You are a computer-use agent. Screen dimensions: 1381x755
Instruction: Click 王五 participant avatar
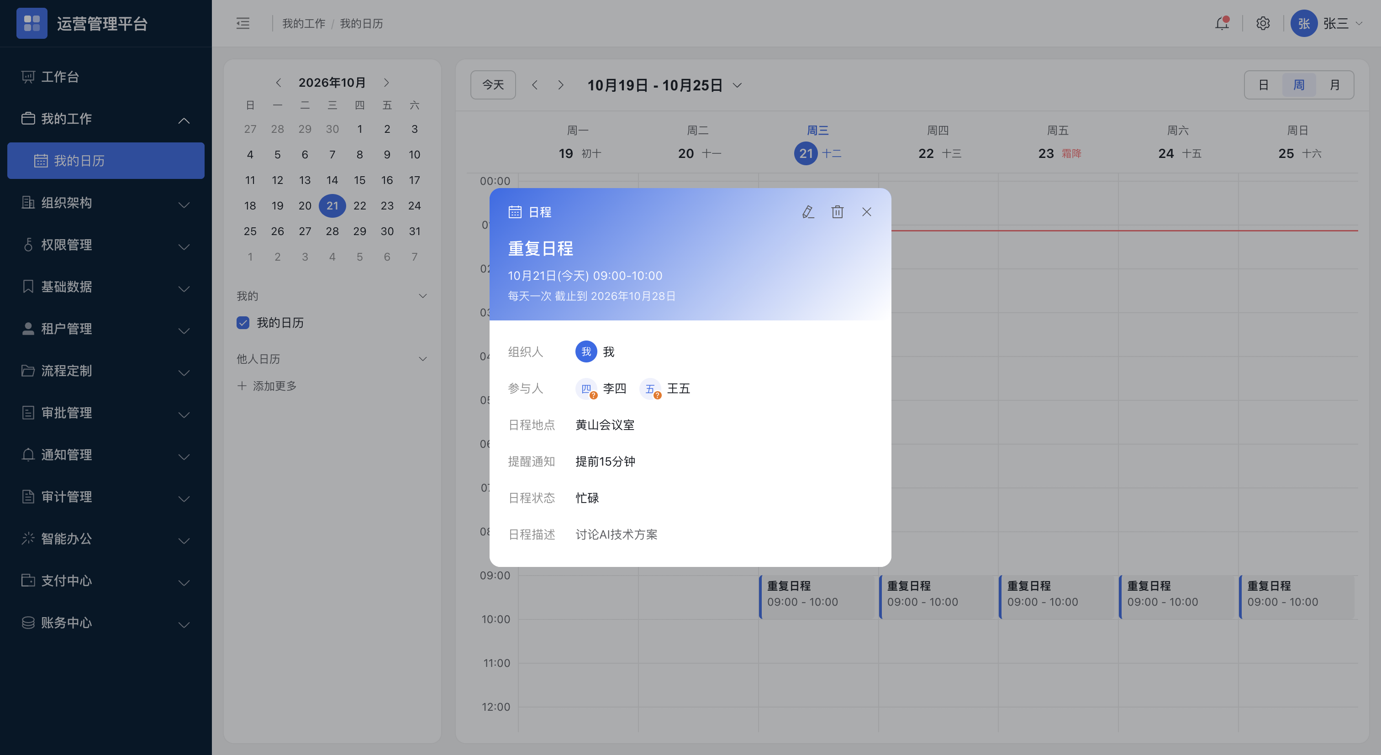point(650,388)
